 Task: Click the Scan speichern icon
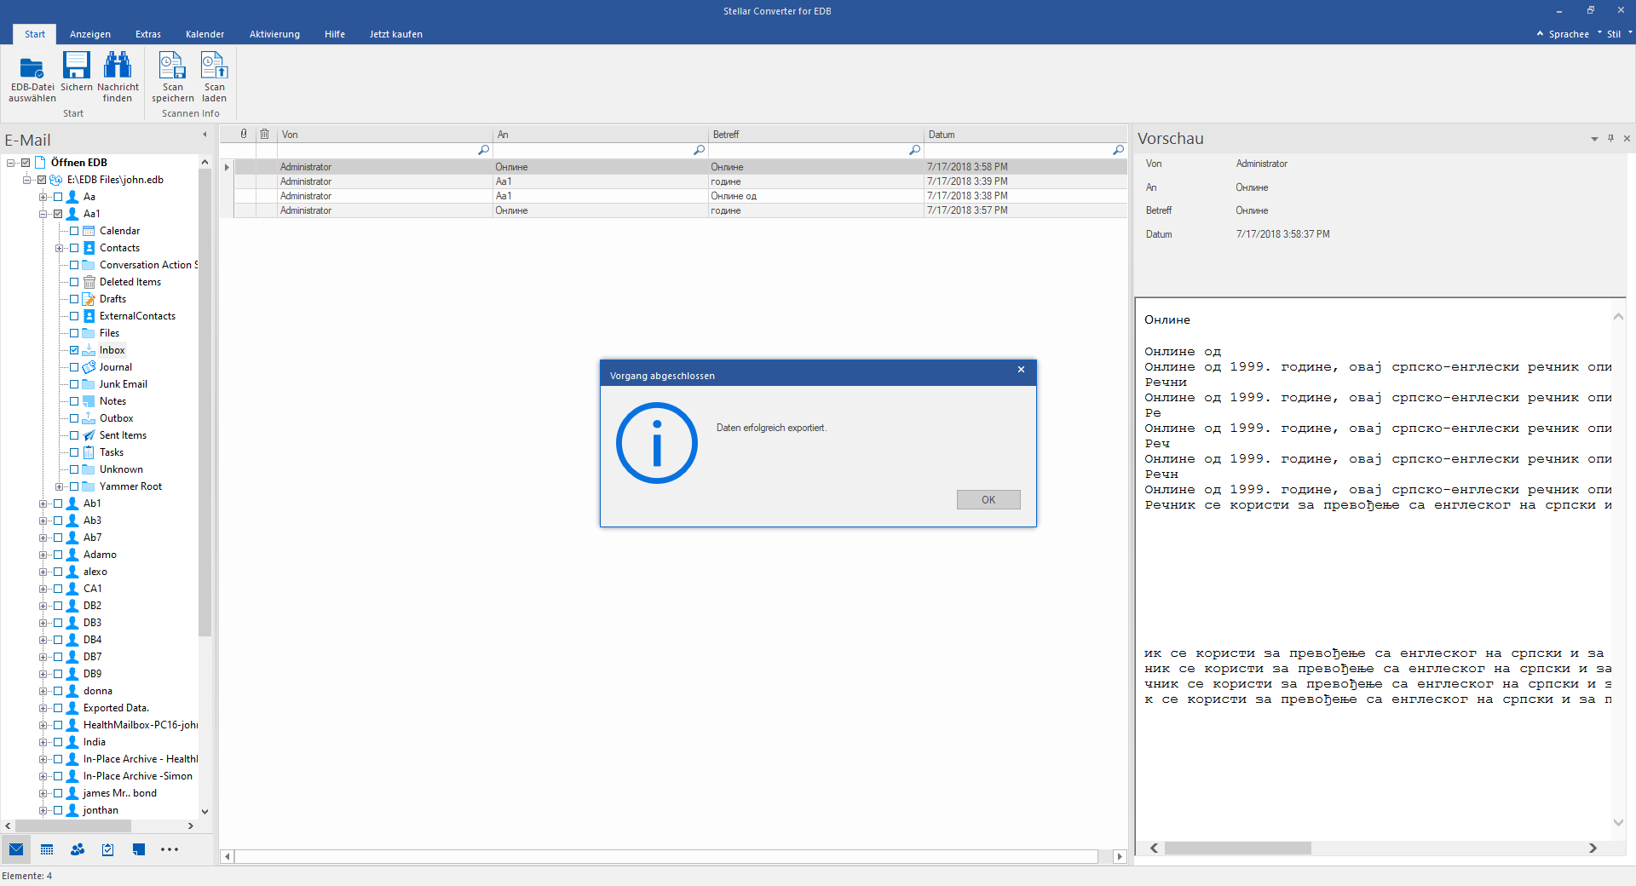172,66
